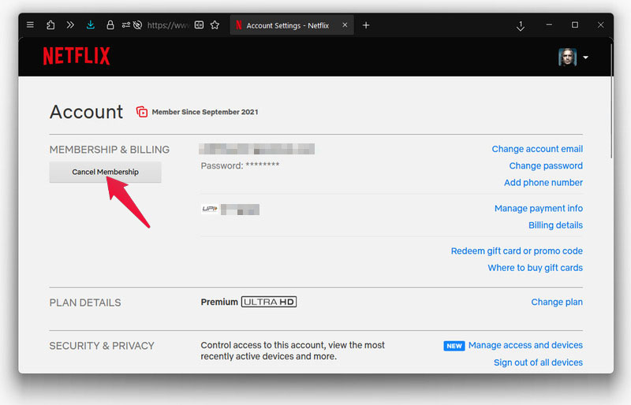
Task: Open Manage access and devices link
Action: pyautogui.click(x=525, y=345)
